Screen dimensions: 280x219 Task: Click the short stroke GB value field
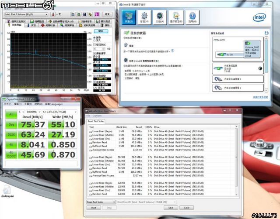98,49
